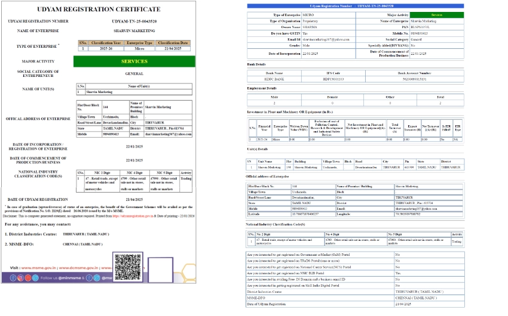Click the green SERVICES banner on certificate

pos(134,61)
